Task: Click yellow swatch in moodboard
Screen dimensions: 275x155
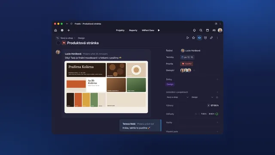Action: pos(86,100)
